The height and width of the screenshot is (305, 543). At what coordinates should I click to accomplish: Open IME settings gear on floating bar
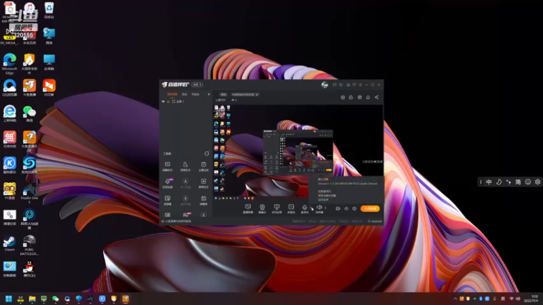[538, 182]
